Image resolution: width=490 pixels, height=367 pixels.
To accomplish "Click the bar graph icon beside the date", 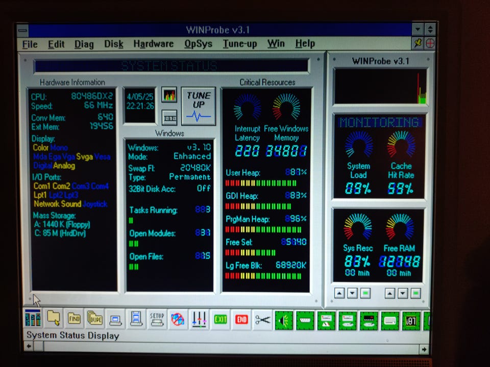I will pyautogui.click(x=169, y=95).
